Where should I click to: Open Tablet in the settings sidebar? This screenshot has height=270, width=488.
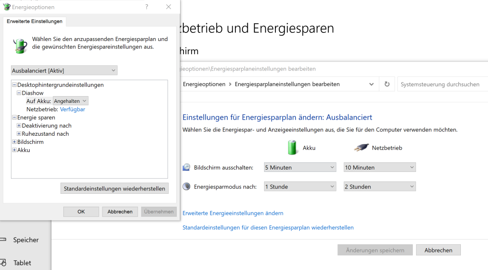(x=22, y=263)
